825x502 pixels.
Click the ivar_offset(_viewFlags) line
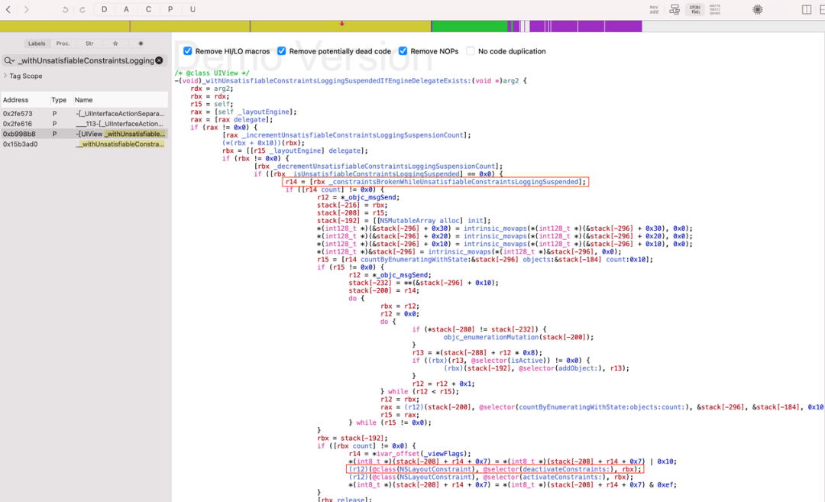(410, 454)
